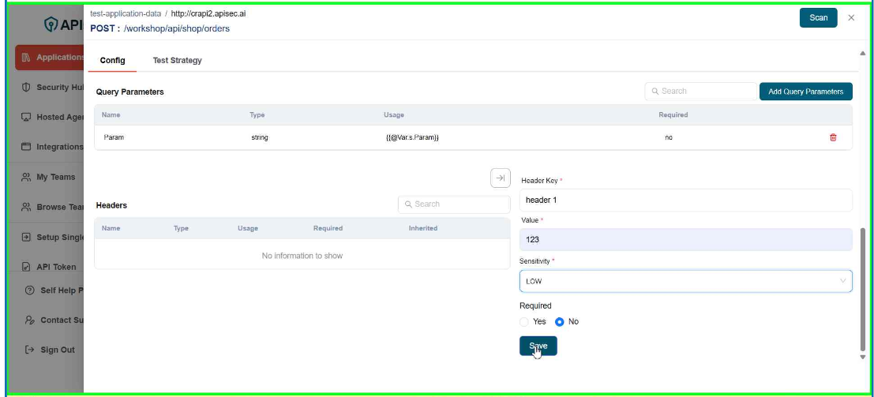Viewport: 874px width, 397px height.
Task: Click the Header Key input field
Action: 685,200
